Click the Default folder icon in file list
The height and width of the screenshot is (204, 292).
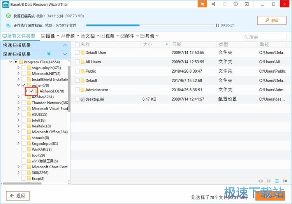click(83, 80)
